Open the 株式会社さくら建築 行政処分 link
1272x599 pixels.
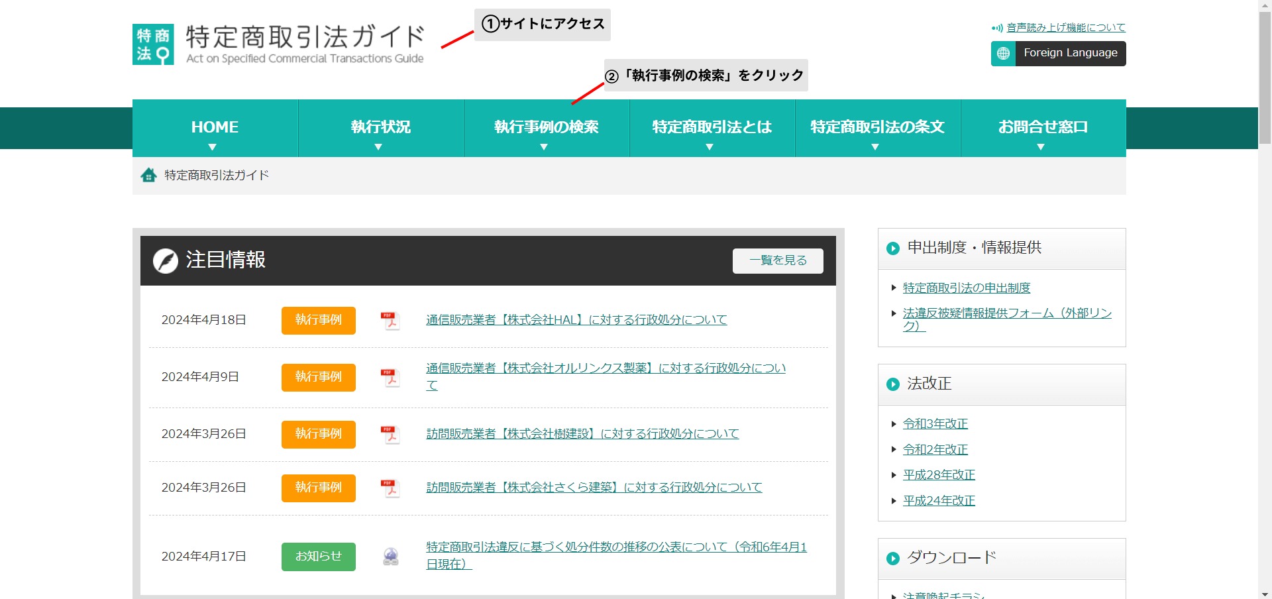594,488
